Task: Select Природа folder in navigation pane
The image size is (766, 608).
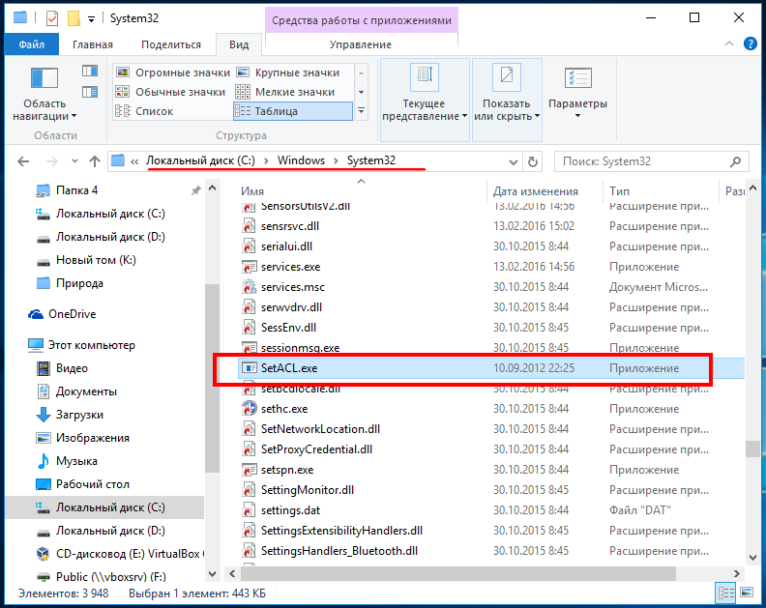Action: tap(79, 283)
